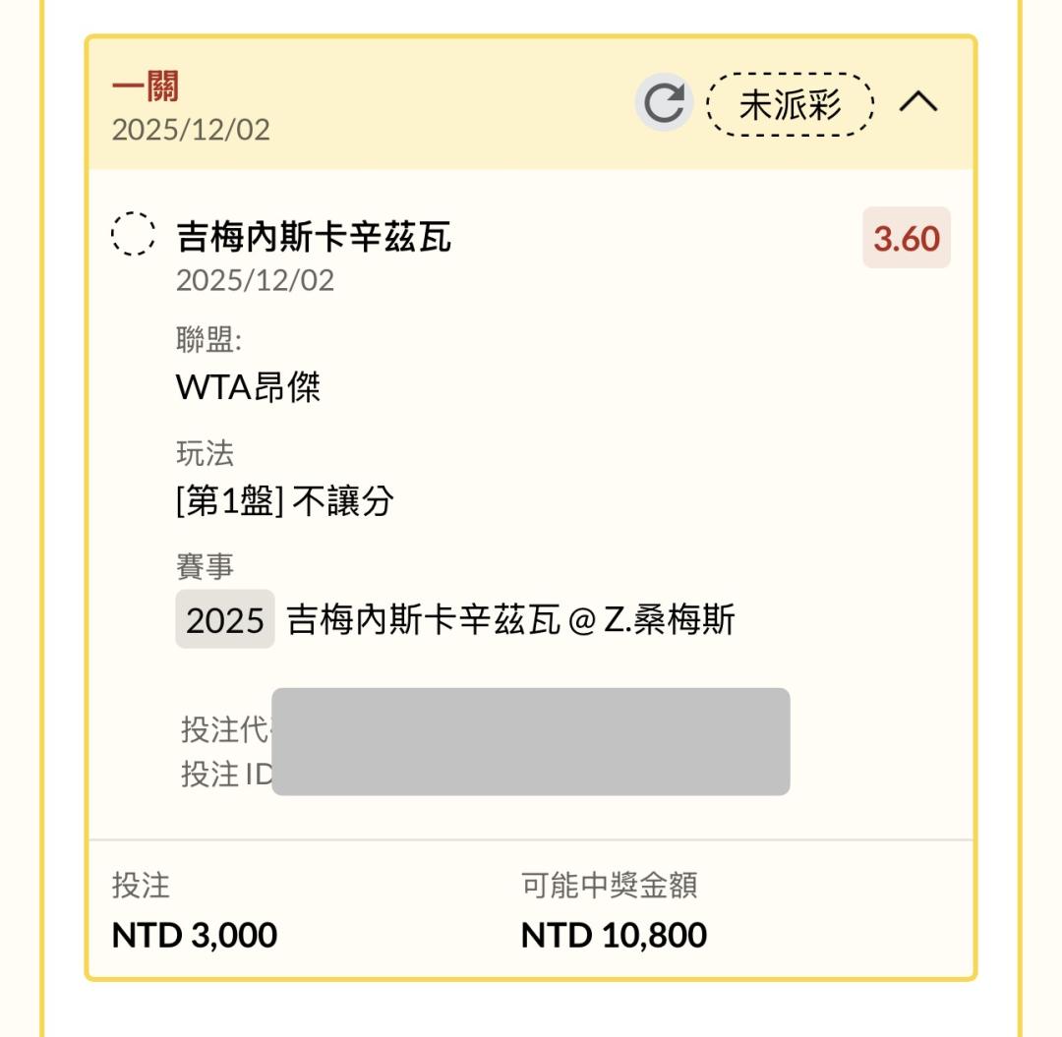Click the bold 吉梅內斯卡辛茲瓦 selection name
Viewport: 1062px width, 1037px height.
coord(314,237)
